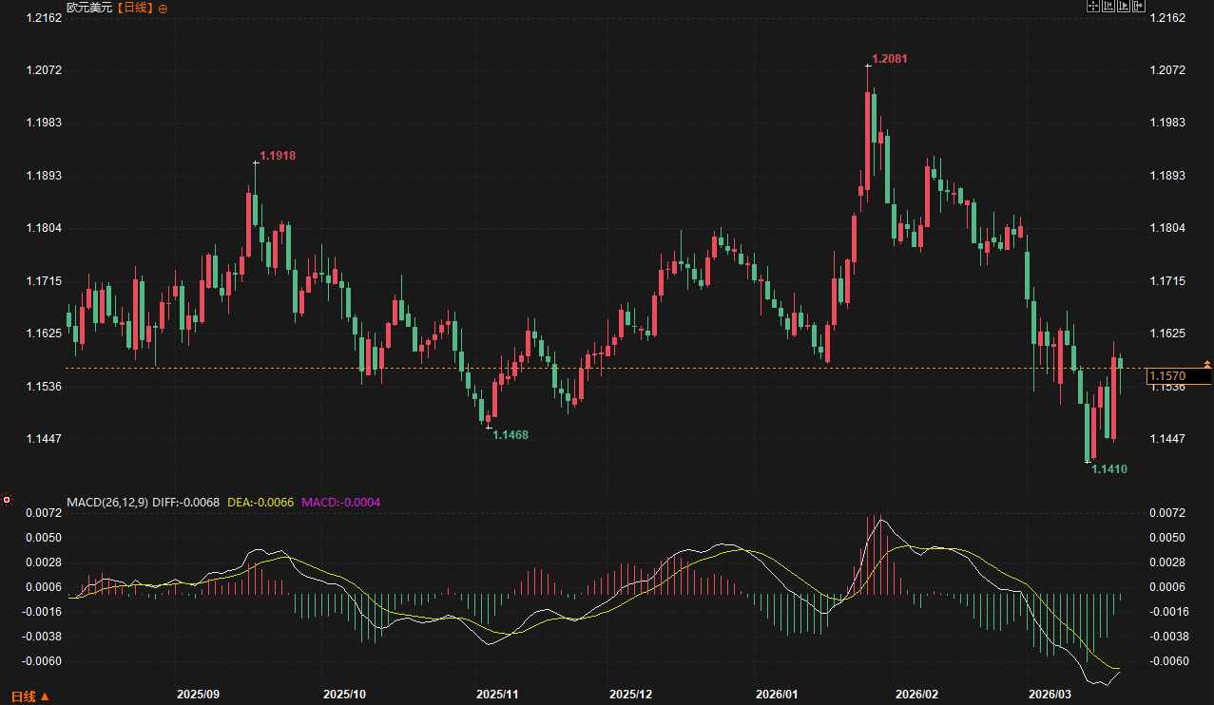Image resolution: width=1214 pixels, height=705 pixels.
Task: Click the MACD(26,12,9) indicator title
Action: click(x=107, y=502)
